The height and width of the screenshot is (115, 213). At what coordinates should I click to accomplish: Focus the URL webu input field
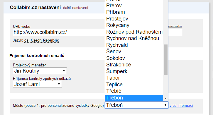tap(59, 32)
